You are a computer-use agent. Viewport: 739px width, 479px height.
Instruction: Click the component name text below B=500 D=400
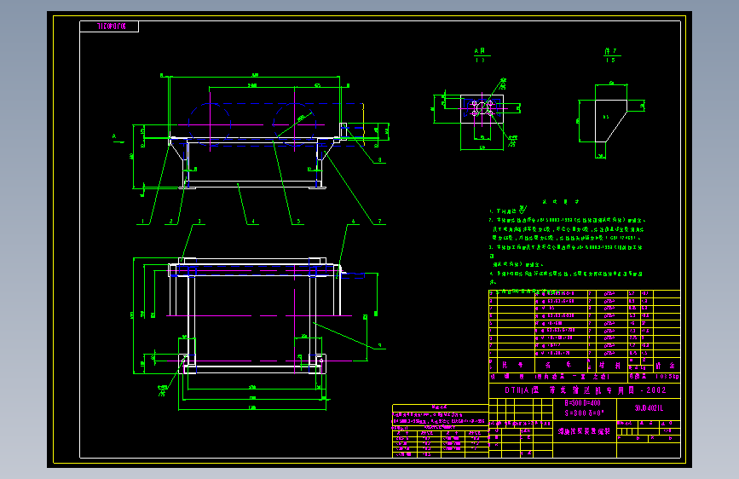tap(584, 431)
